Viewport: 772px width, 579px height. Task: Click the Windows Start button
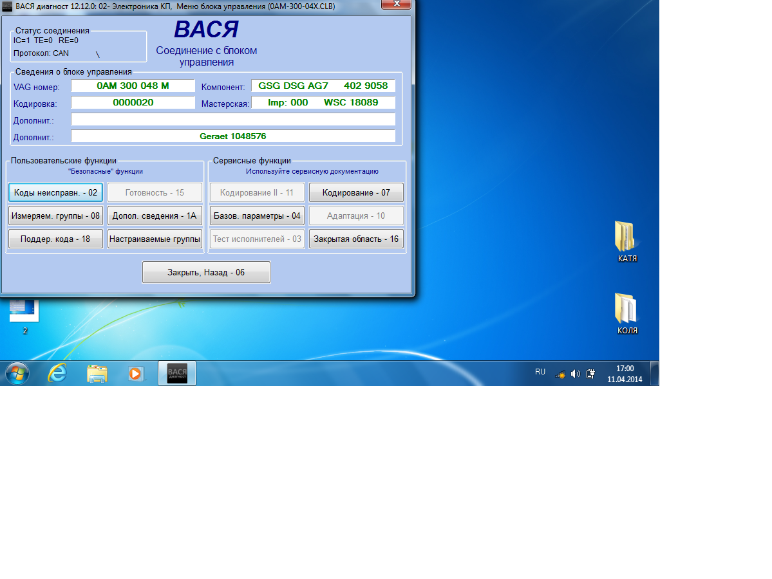(x=17, y=373)
